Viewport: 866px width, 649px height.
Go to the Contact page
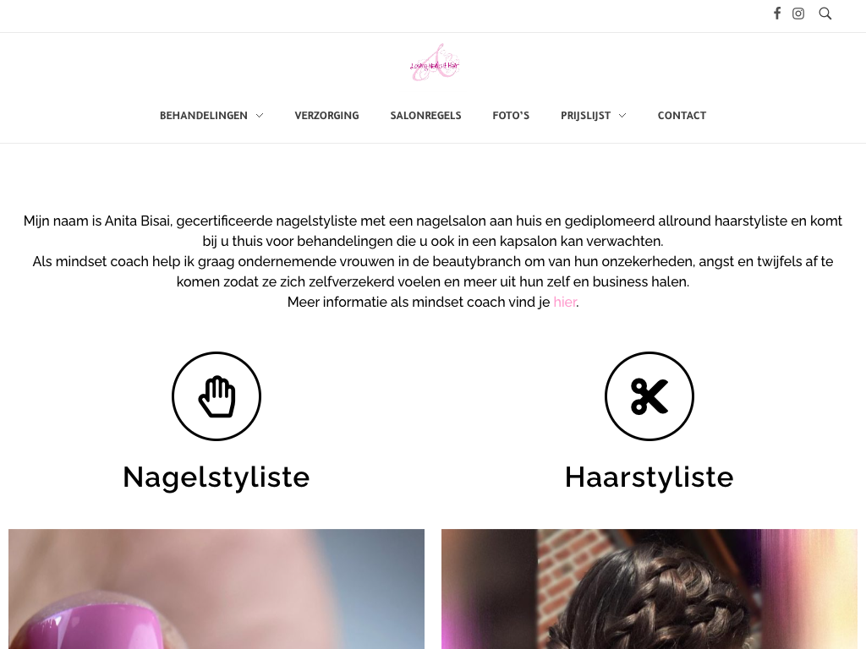(x=682, y=115)
